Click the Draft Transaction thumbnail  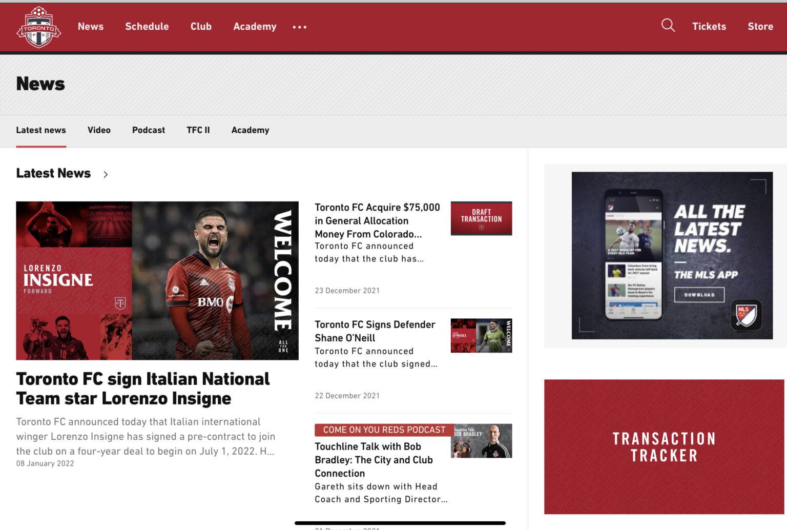(x=481, y=218)
